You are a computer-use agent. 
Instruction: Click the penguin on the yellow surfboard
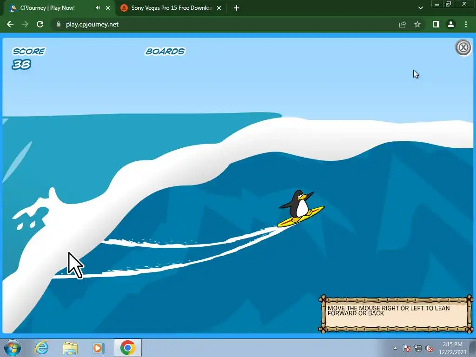pos(301,209)
